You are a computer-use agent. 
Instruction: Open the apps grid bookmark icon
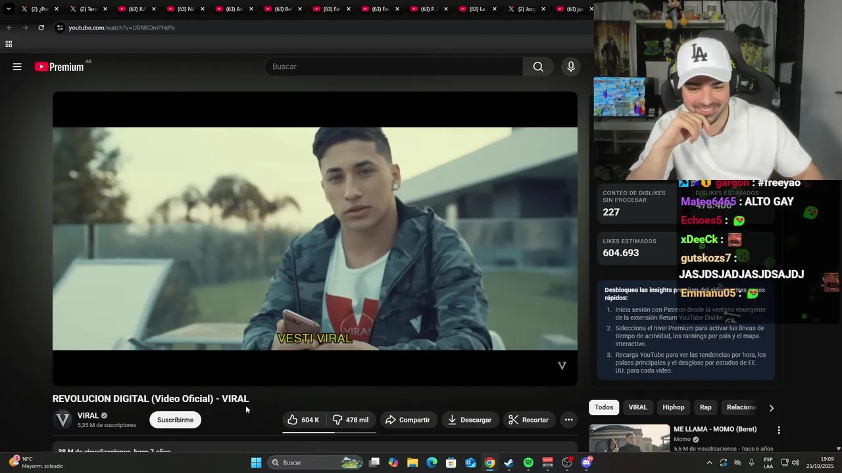(9, 44)
